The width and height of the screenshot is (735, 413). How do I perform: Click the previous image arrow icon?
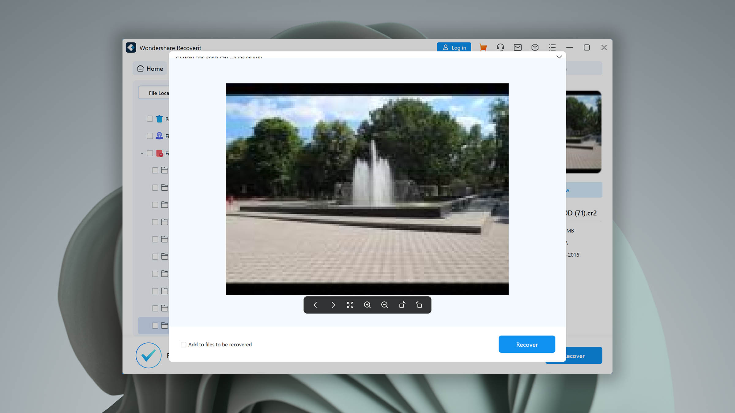point(315,305)
